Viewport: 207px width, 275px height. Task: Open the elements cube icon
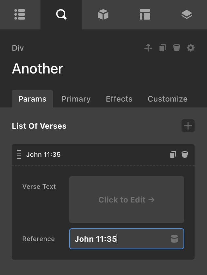[103, 14]
